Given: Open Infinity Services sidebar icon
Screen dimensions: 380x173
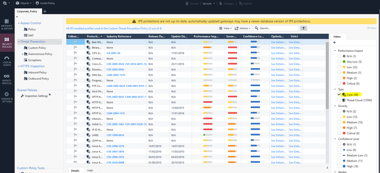Looking at the screenshot, I should 7,79.
